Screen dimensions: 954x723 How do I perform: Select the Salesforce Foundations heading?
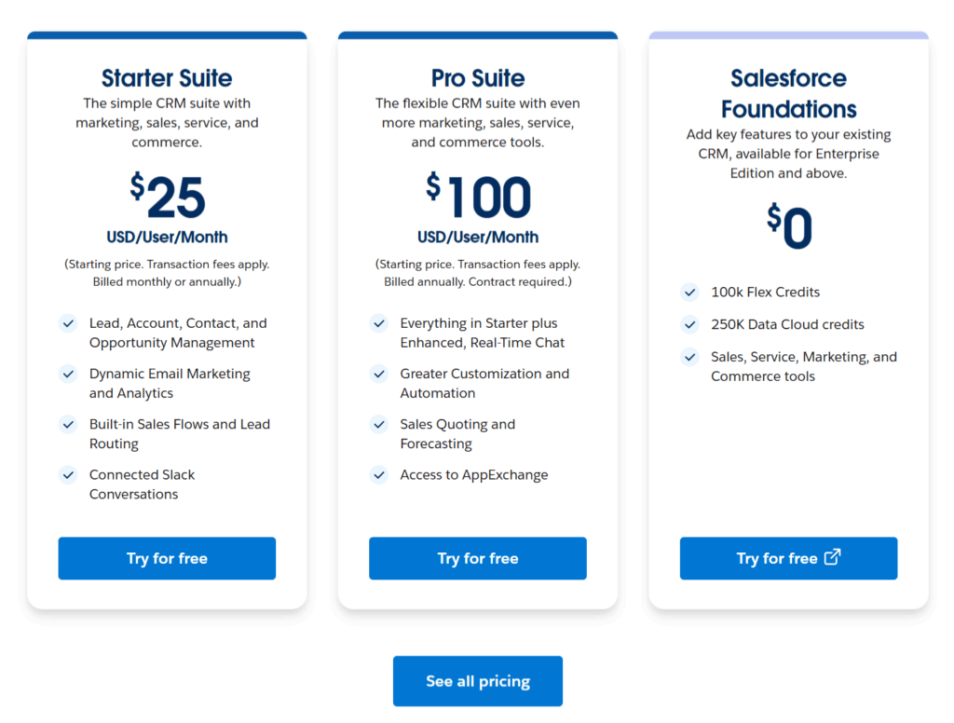(788, 93)
